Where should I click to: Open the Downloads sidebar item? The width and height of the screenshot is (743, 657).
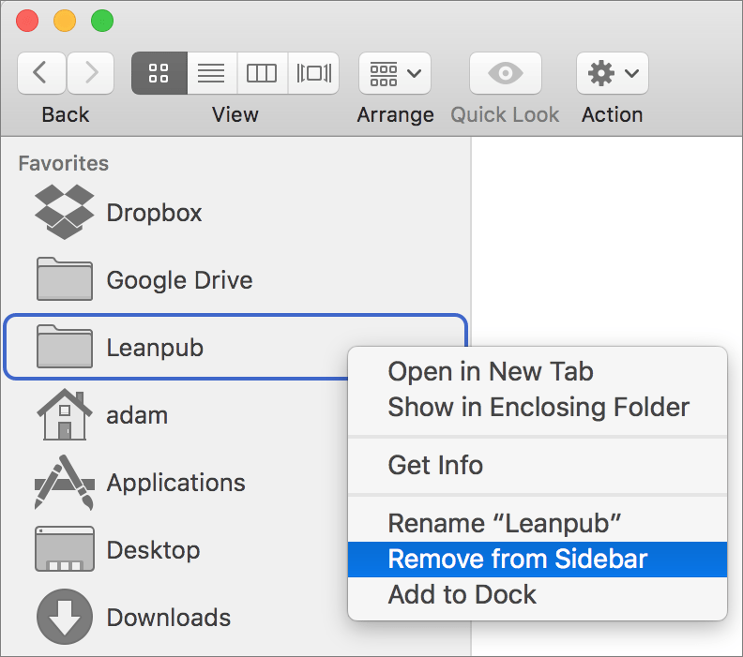coord(168,618)
